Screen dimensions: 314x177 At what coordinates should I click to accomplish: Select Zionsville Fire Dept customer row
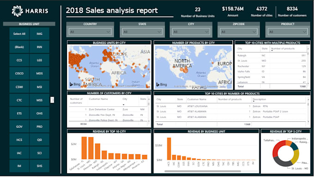click(x=108, y=115)
